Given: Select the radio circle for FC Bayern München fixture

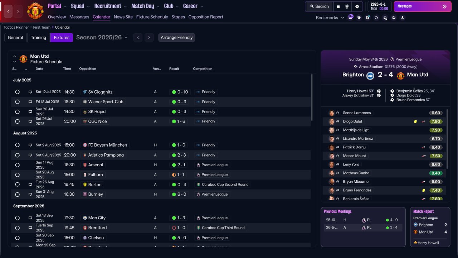Looking at the screenshot, I should point(17,145).
